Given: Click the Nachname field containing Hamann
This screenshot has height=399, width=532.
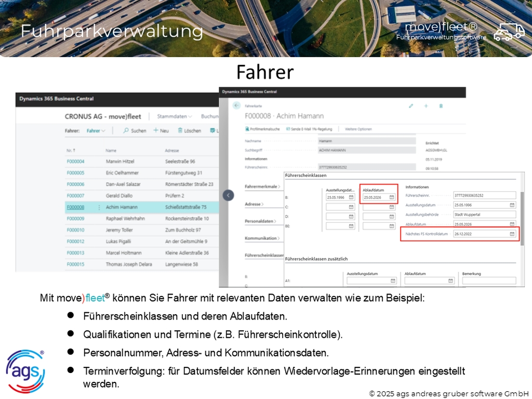Looking at the screenshot, I should coord(367,141).
